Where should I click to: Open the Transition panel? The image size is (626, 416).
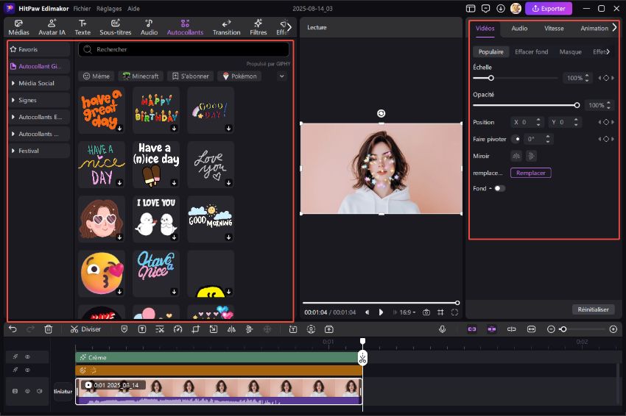226,27
